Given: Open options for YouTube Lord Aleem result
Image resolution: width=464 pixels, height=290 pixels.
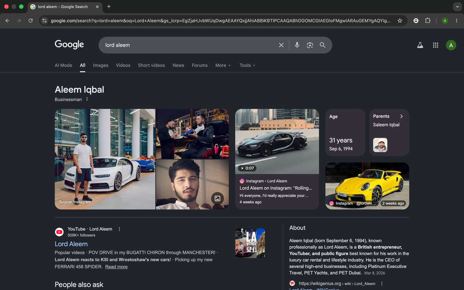Looking at the screenshot, I should pos(119,229).
